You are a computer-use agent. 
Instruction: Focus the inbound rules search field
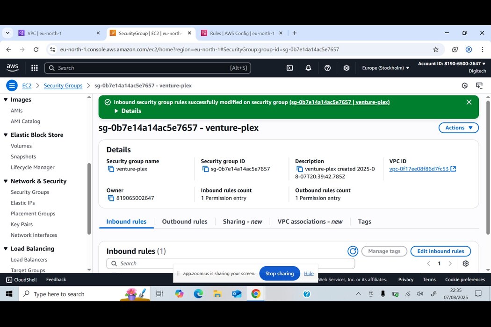coord(231,263)
